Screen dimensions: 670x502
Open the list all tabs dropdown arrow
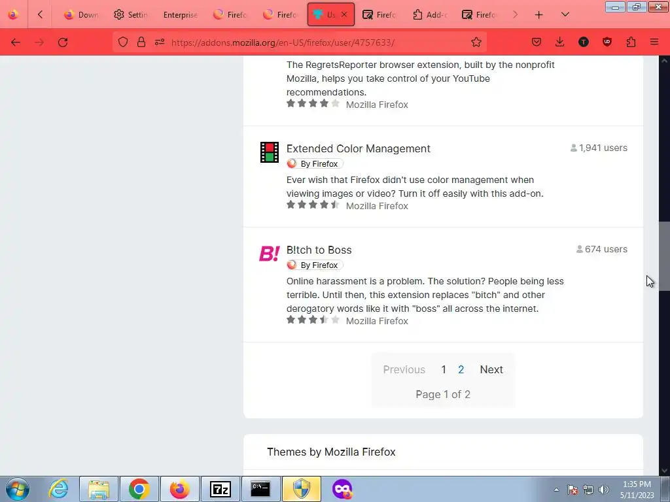[x=565, y=14]
